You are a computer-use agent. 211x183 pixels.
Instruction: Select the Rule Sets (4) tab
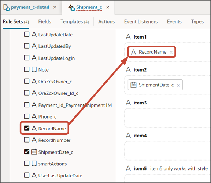point(16,22)
